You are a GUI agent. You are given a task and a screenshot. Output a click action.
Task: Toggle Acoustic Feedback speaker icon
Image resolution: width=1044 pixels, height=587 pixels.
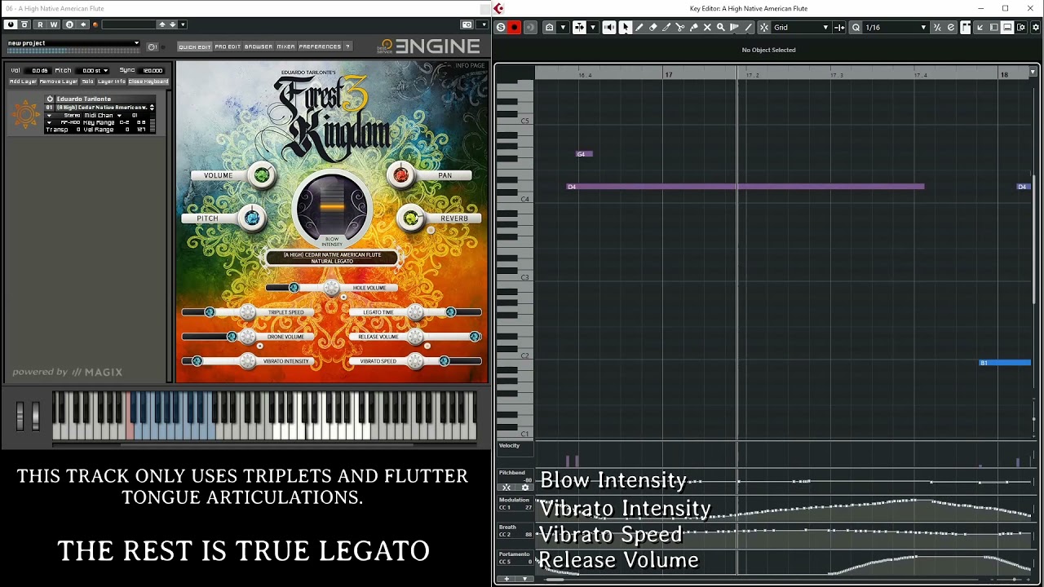pyautogui.click(x=608, y=28)
